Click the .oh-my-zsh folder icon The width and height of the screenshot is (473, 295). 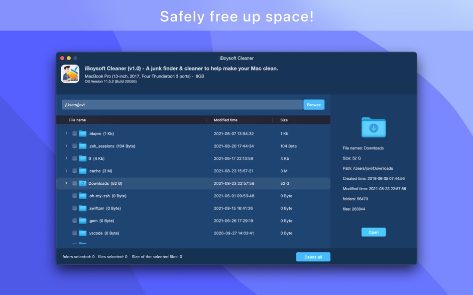pyautogui.click(x=83, y=196)
